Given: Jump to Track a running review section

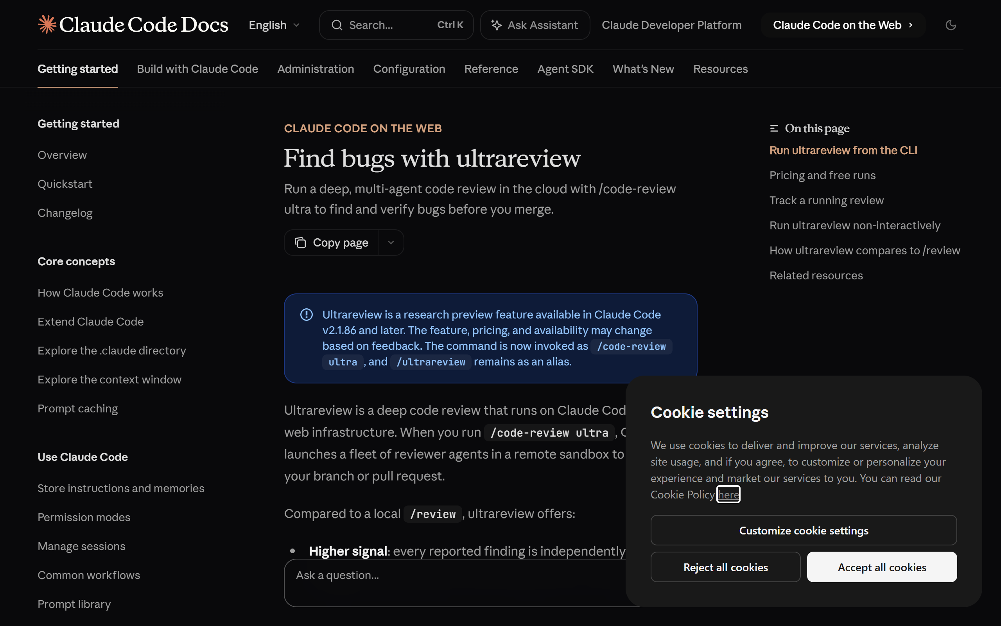Looking at the screenshot, I should [826, 200].
